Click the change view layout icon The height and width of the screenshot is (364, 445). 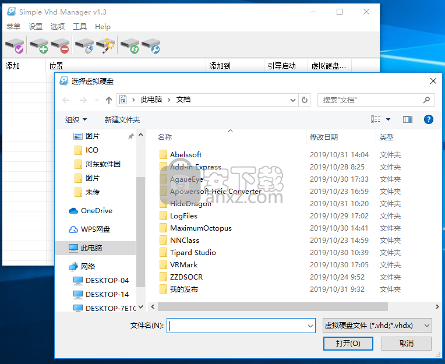[376, 119]
